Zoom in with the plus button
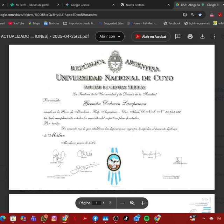This screenshot has height=224, width=224. 142,203
